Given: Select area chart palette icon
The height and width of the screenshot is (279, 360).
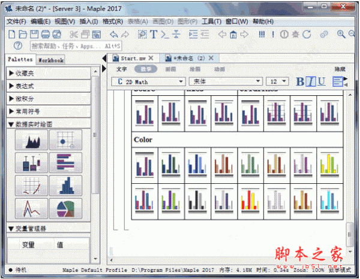Looking at the screenshot, I should pos(31,140).
